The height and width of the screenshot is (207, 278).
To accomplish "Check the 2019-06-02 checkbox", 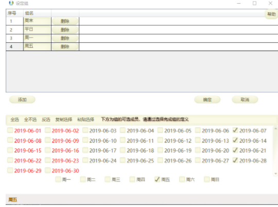I will 47,130.
